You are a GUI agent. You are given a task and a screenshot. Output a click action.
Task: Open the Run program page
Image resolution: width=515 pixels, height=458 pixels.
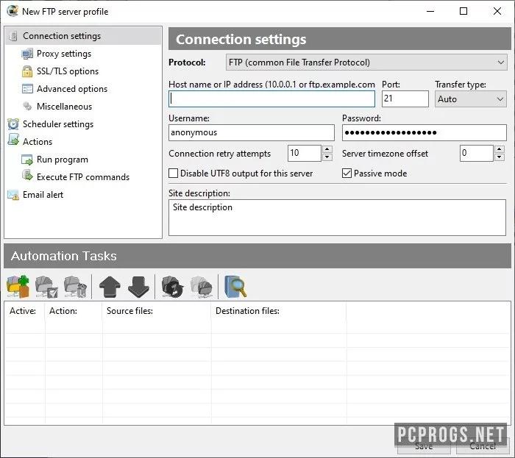(x=63, y=160)
